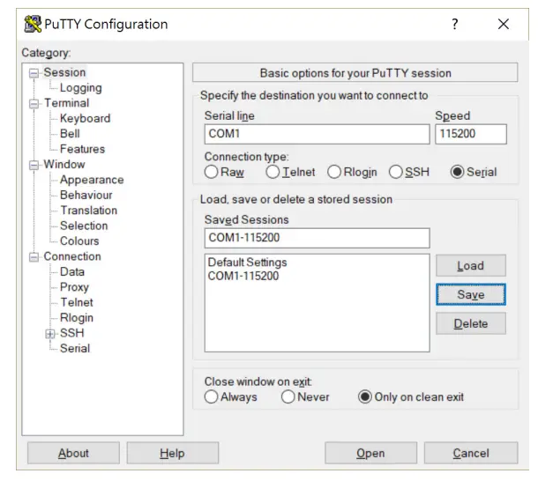Click the Help button
This screenshot has width=538, height=481.
(x=173, y=453)
